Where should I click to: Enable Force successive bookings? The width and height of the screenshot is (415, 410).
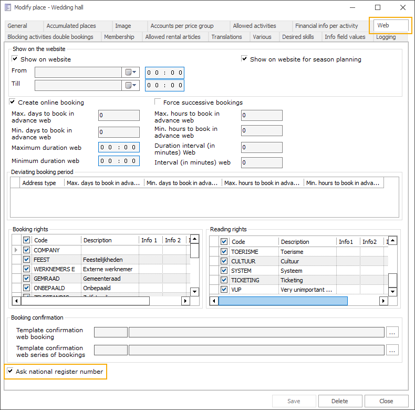point(158,102)
